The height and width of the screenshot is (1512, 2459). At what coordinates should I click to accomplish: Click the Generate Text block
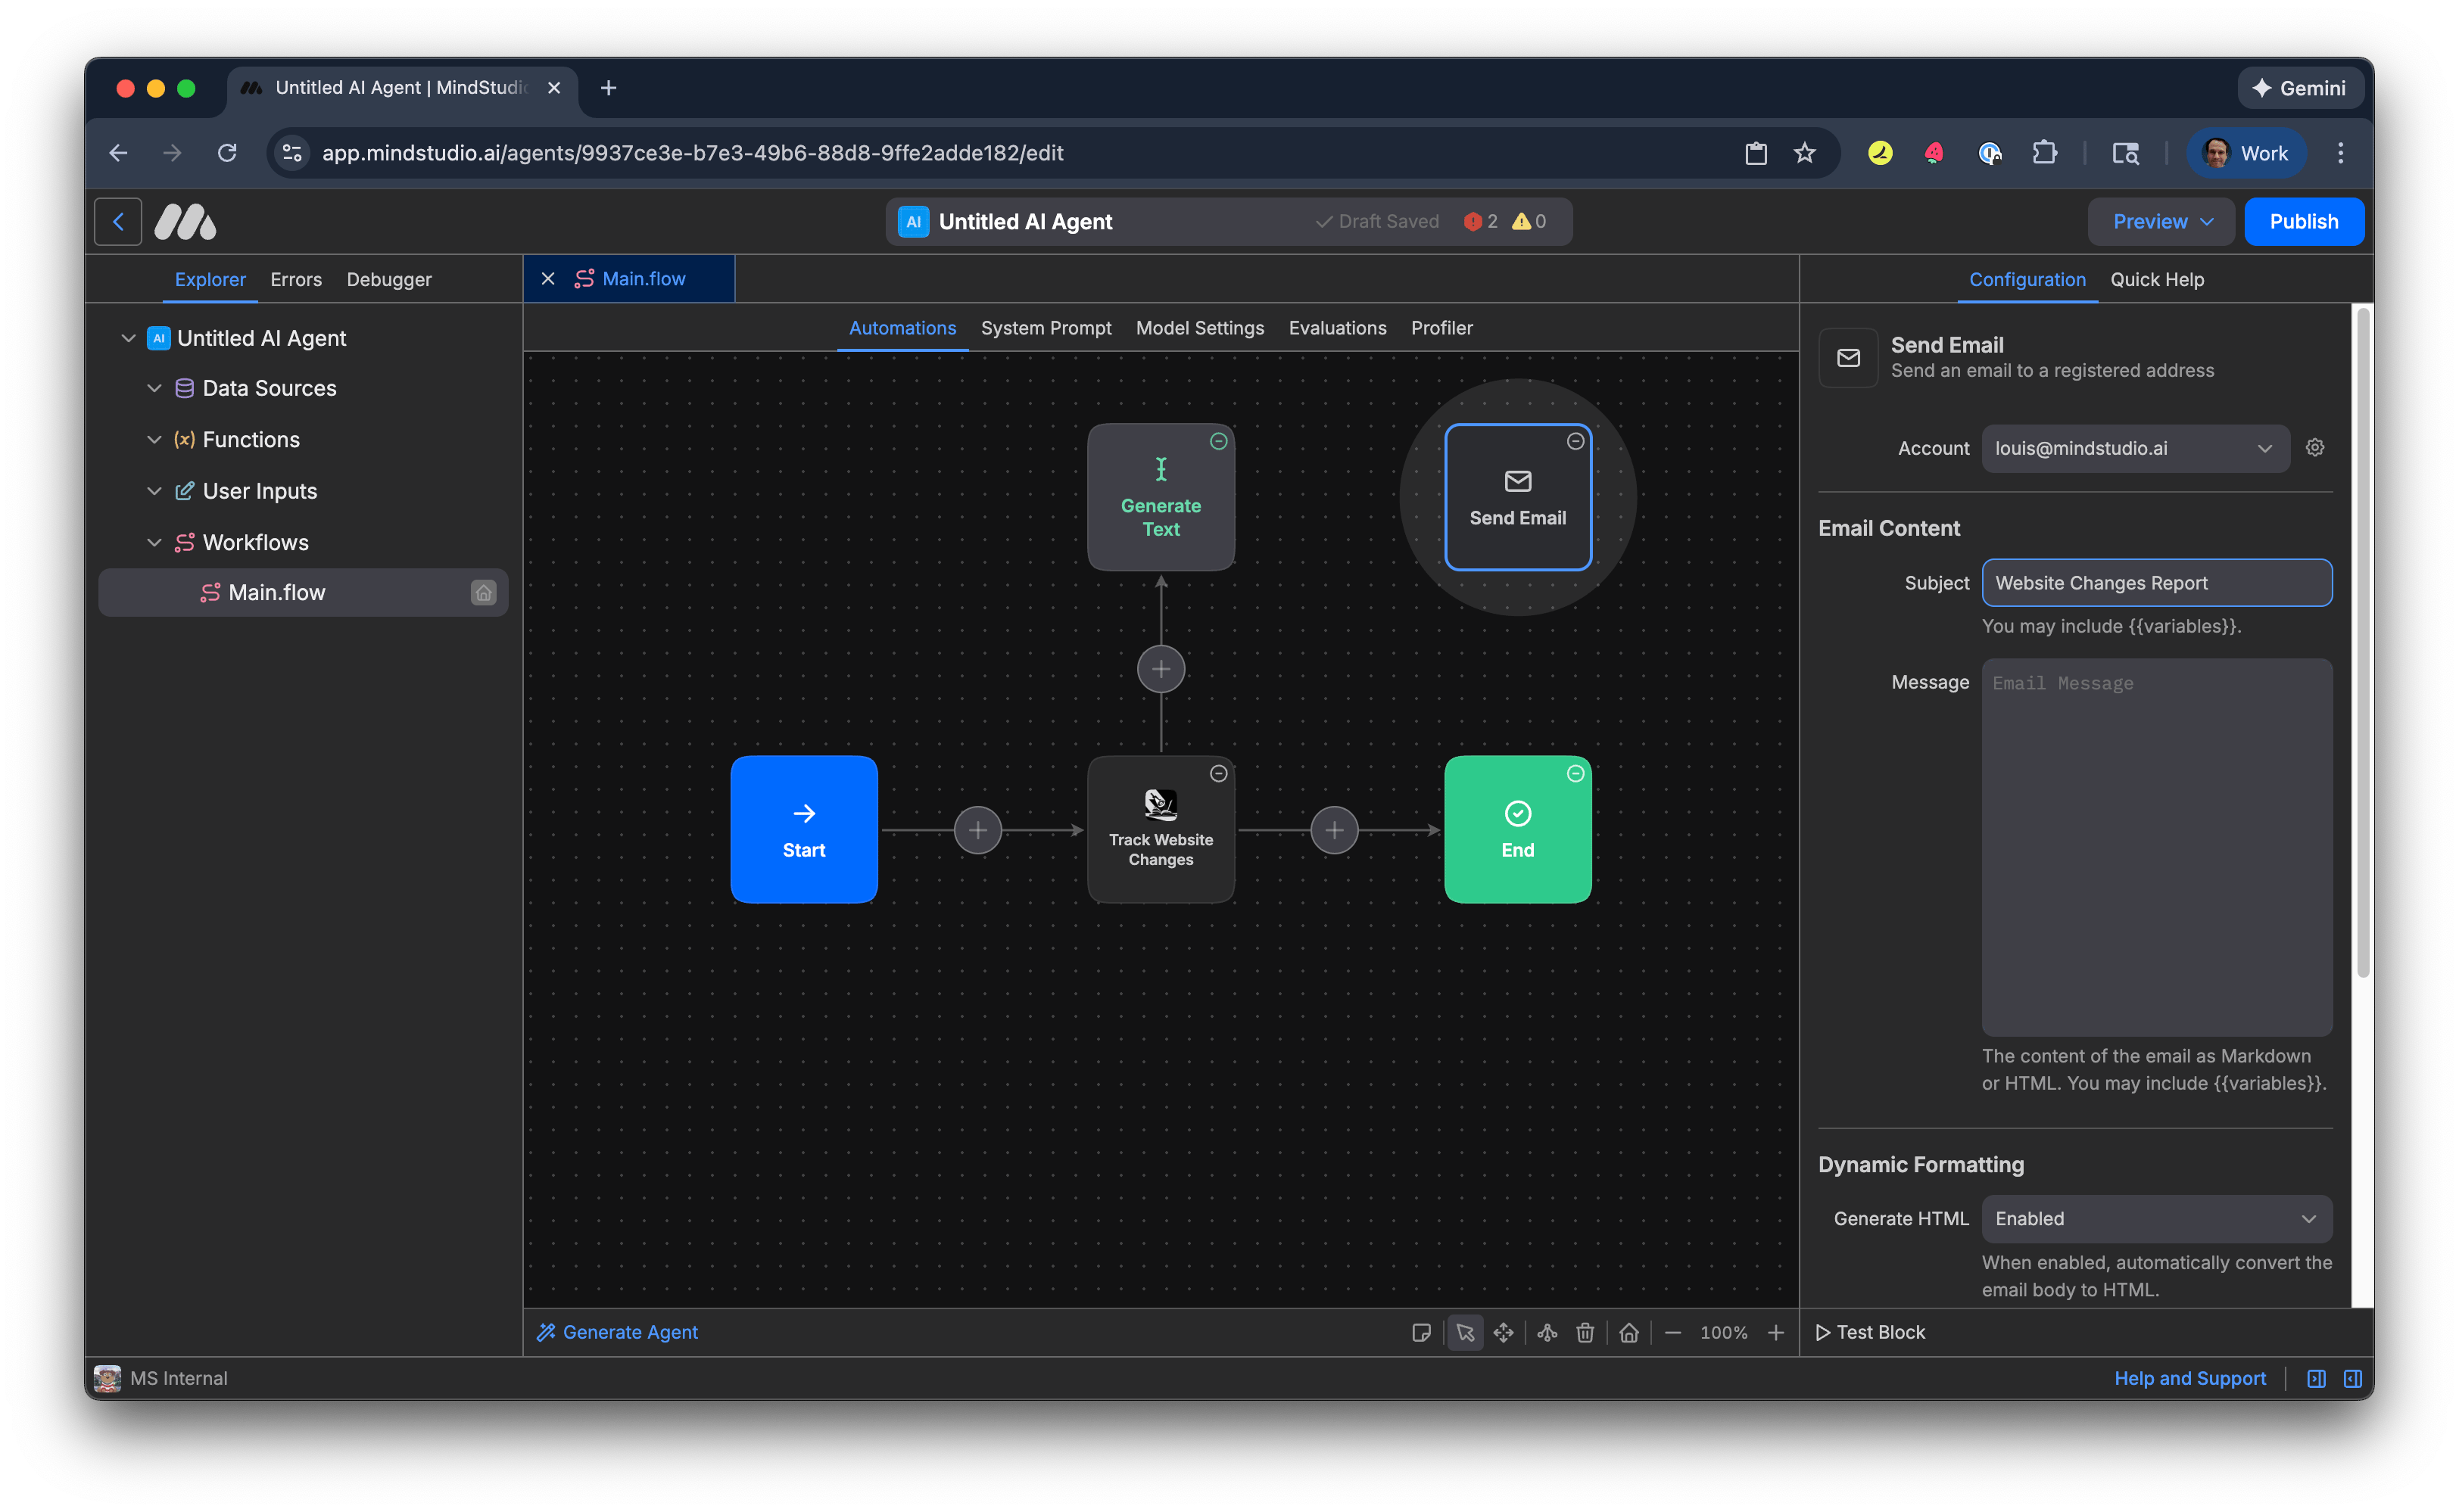pos(1161,498)
